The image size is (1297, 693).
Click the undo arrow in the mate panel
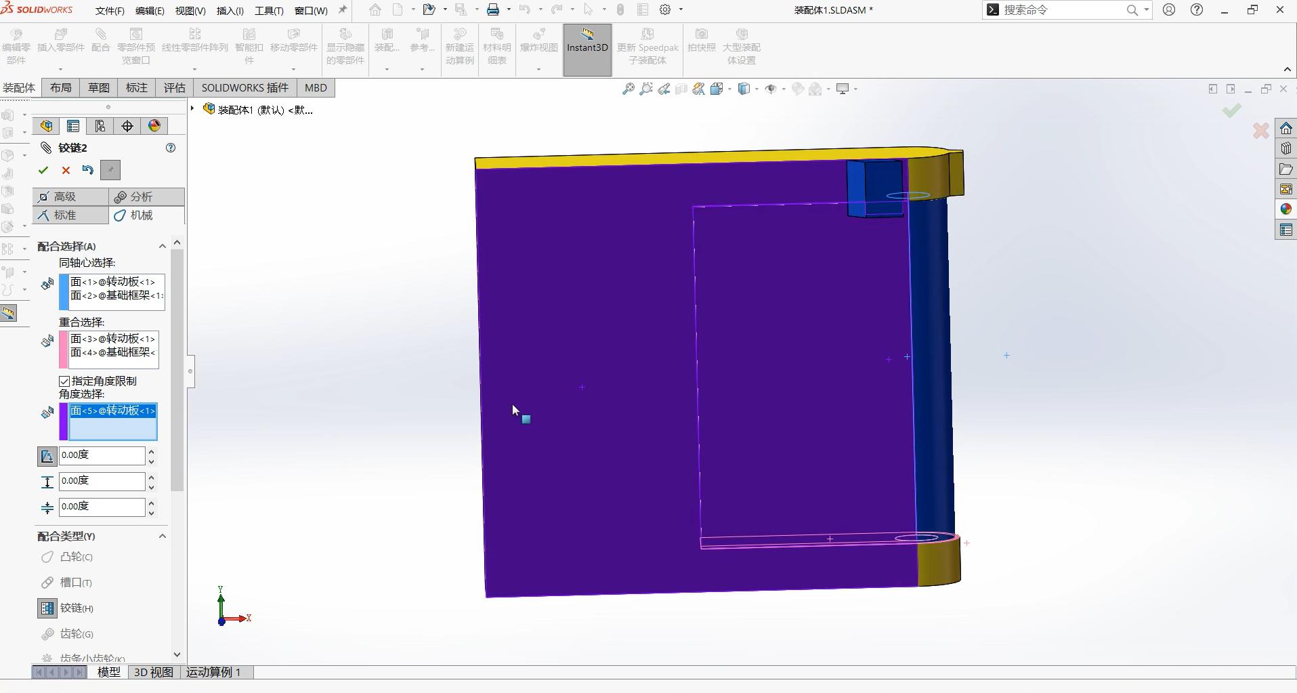(88, 170)
